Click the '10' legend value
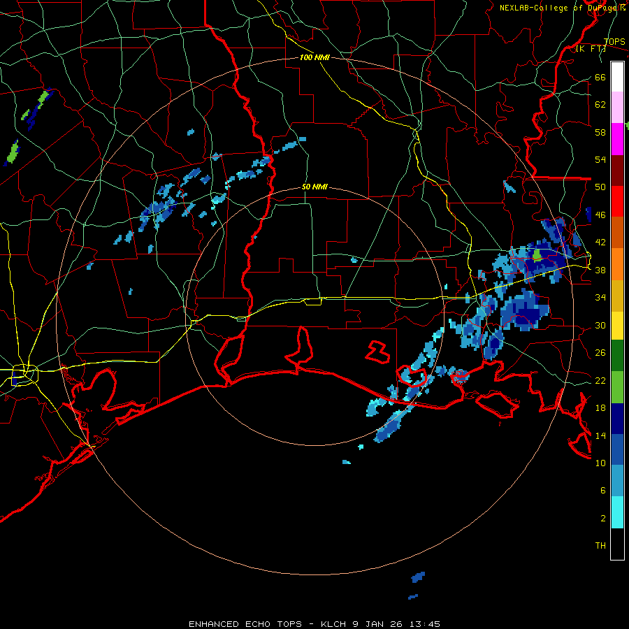The width and height of the screenshot is (629, 629). (x=600, y=463)
